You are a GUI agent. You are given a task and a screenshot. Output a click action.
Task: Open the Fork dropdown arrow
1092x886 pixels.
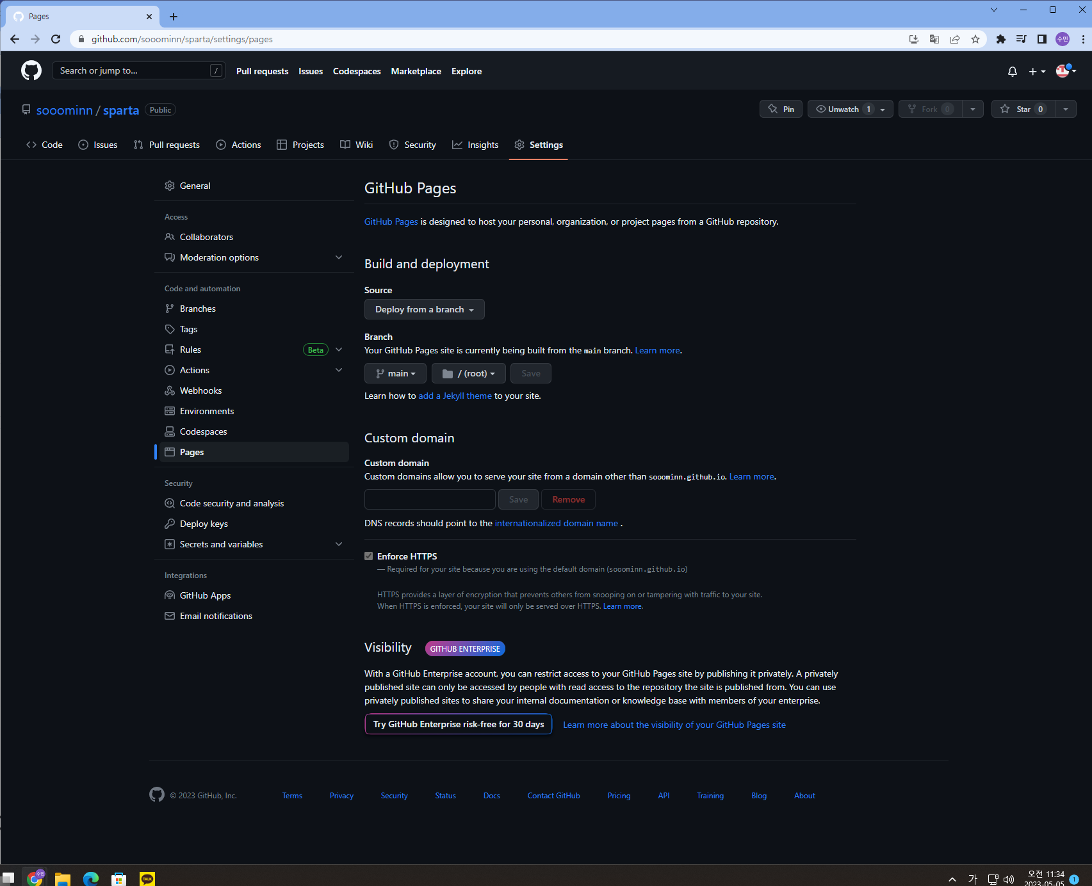(x=973, y=109)
